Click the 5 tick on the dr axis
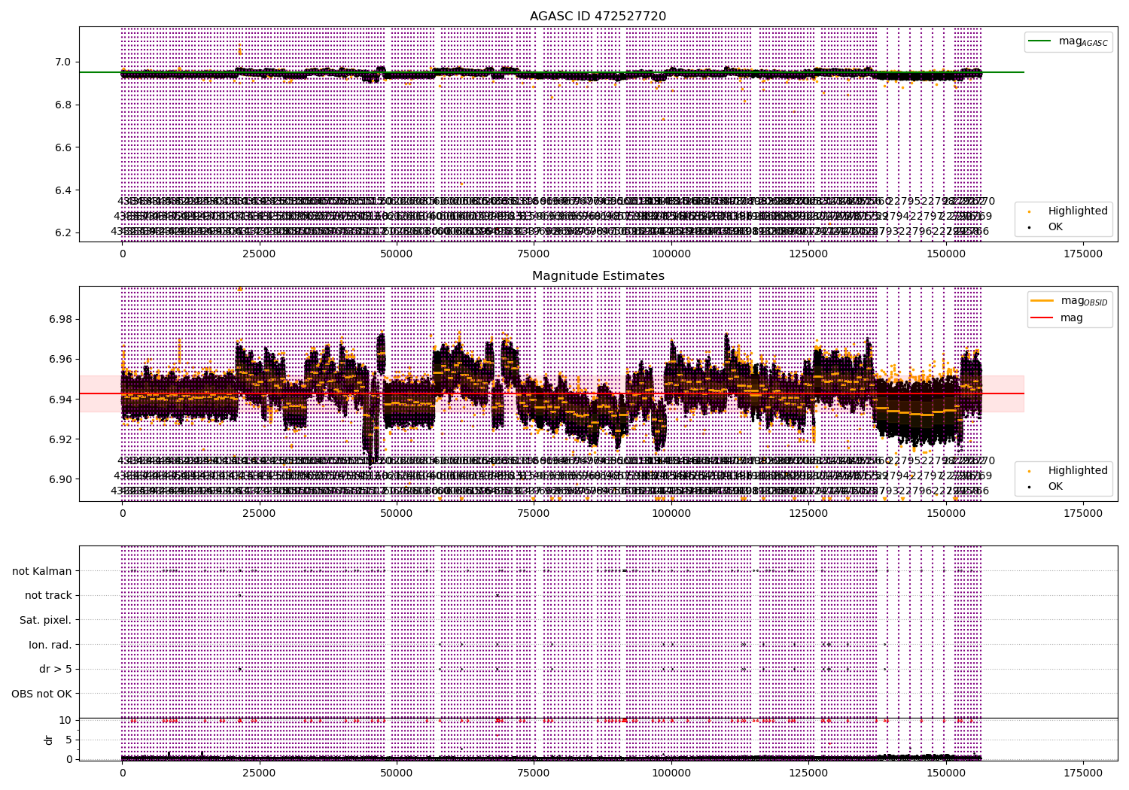Image resolution: width=1129 pixels, height=790 pixels. tap(68, 740)
